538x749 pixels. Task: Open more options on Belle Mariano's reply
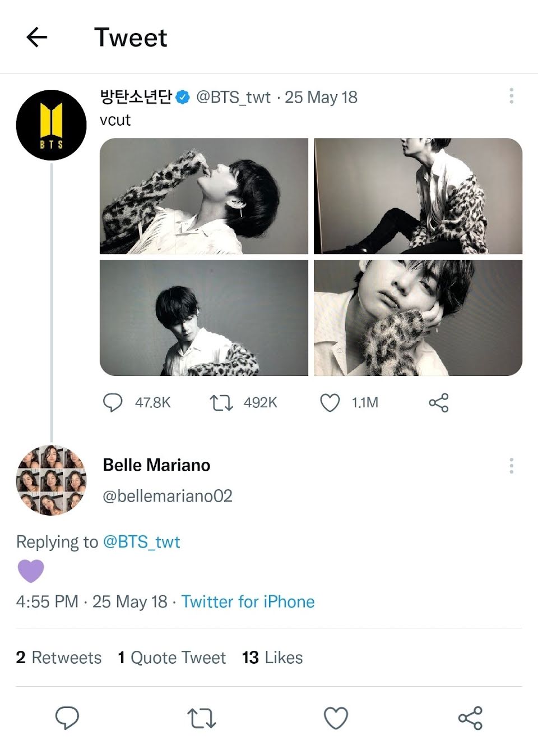pos(511,466)
